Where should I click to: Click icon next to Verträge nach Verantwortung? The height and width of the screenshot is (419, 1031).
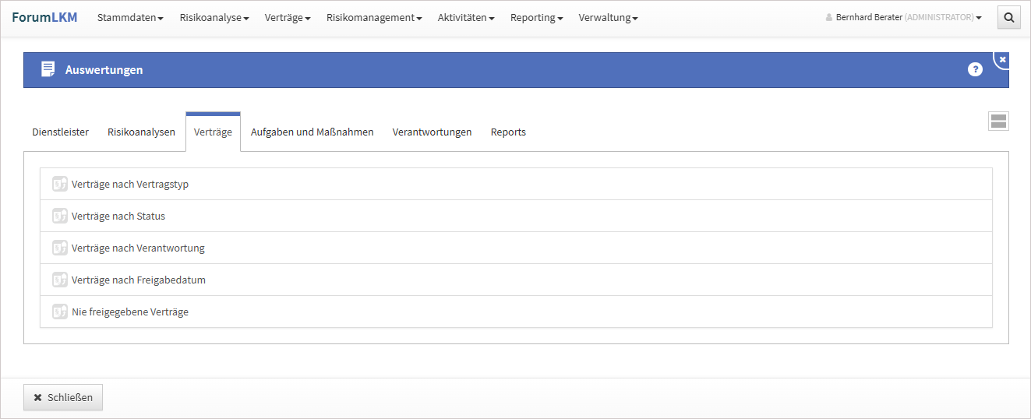(59, 248)
